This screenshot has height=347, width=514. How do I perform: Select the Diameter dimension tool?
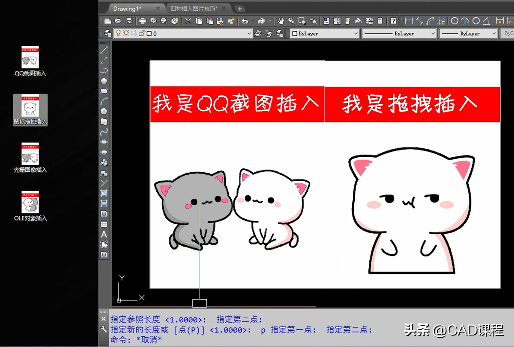click(476, 21)
